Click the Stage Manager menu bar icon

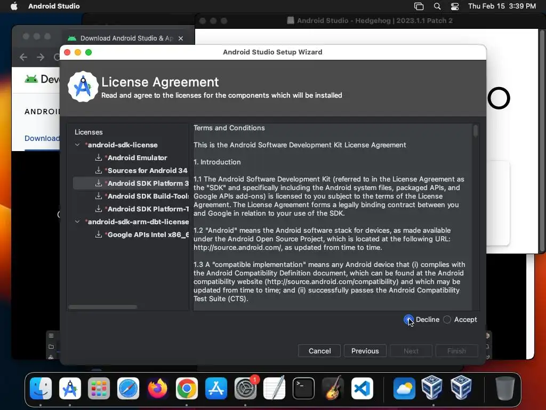point(419,6)
